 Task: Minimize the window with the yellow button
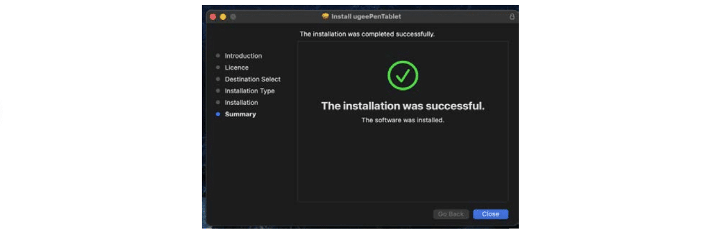[223, 17]
